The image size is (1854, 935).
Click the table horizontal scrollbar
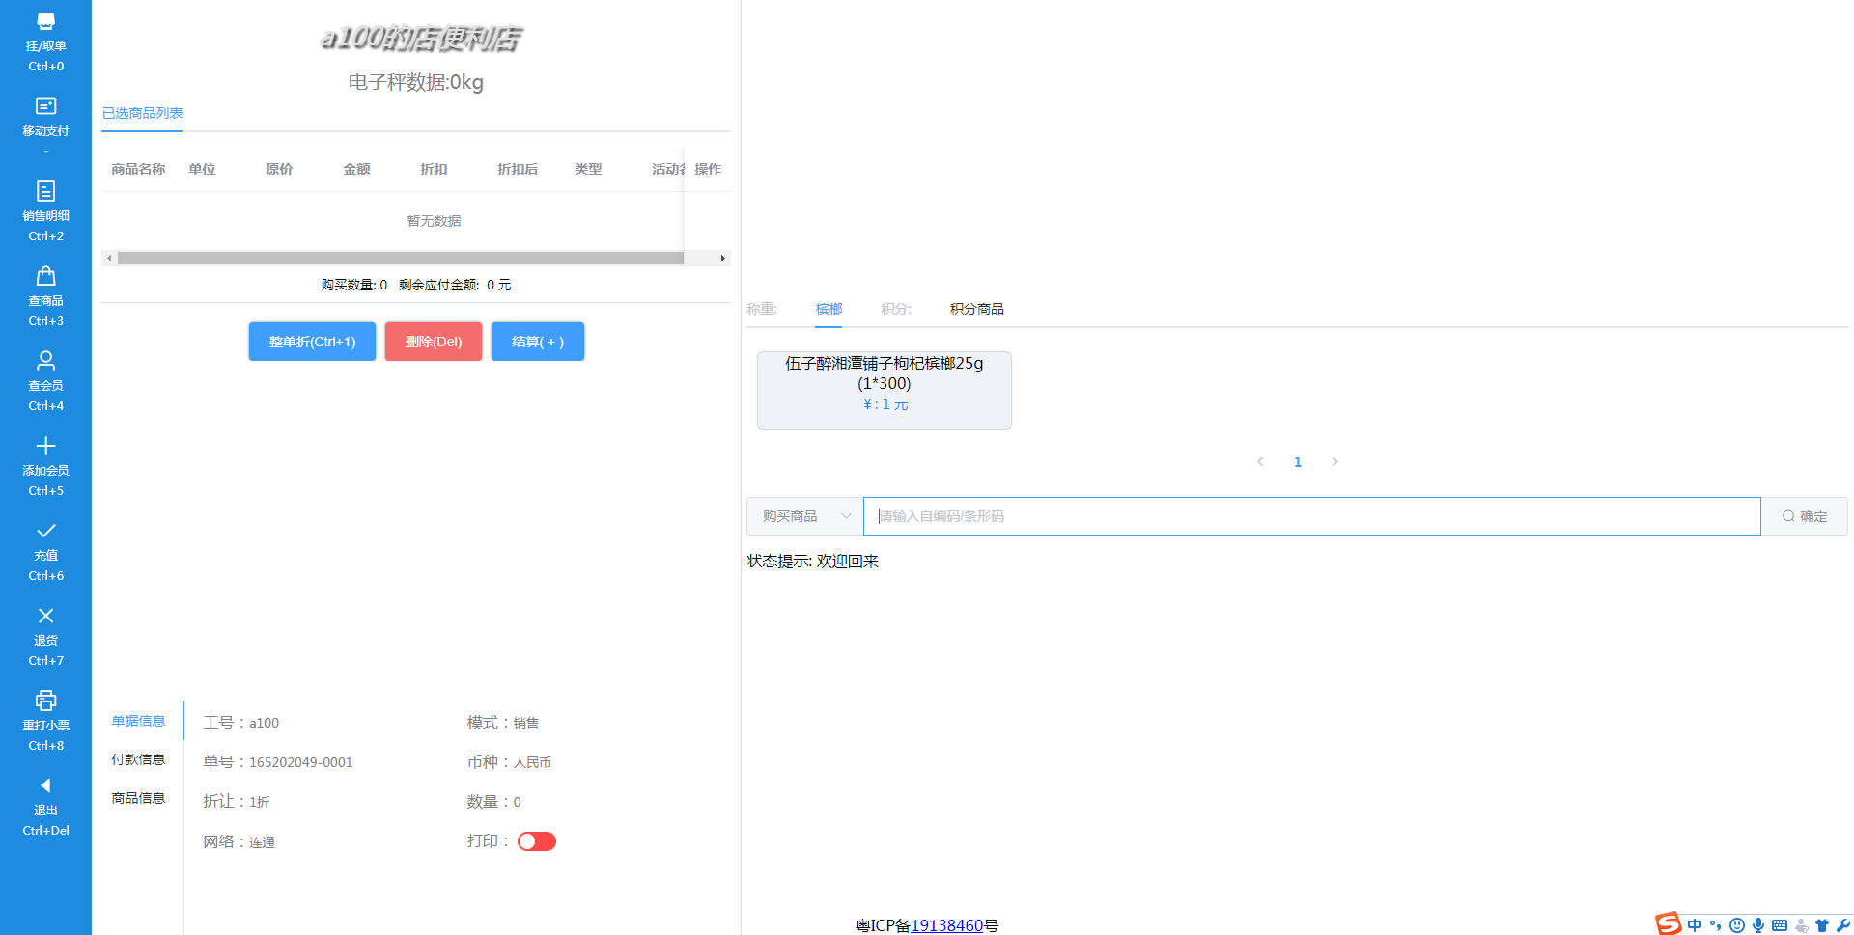401,258
